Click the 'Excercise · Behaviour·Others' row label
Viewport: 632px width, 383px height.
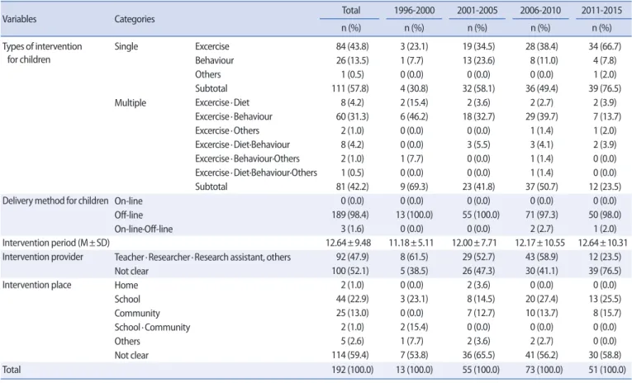[x=247, y=158]
